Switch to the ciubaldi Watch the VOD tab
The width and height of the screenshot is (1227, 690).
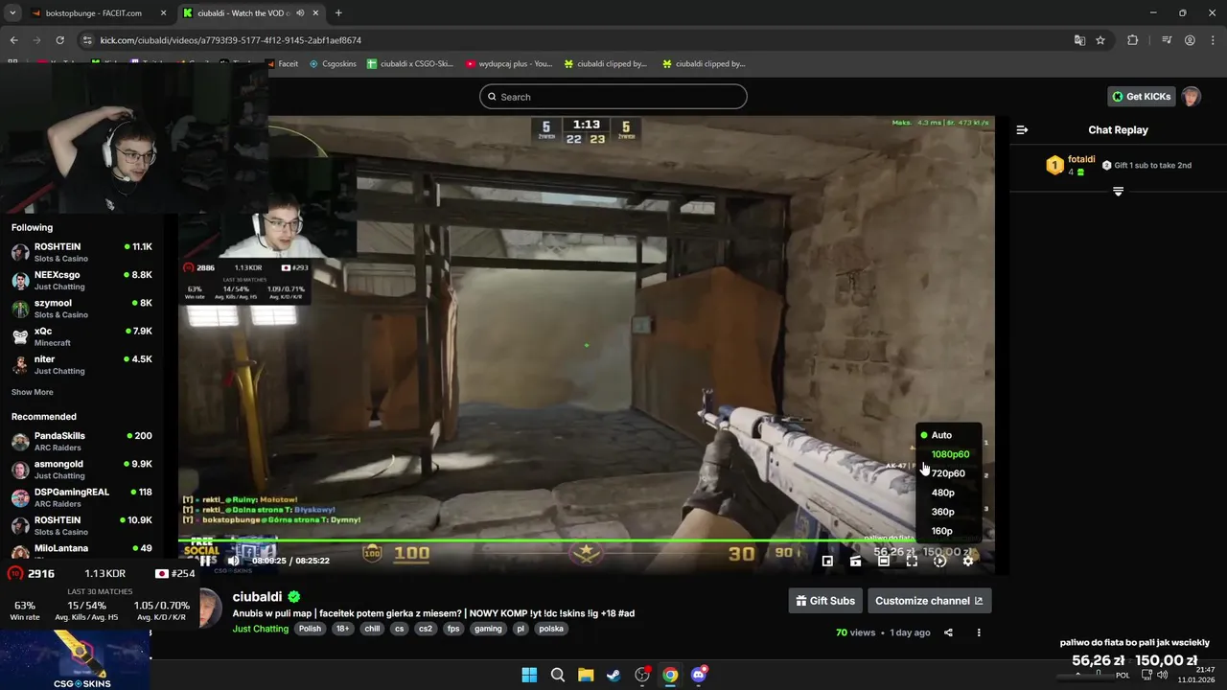click(251, 13)
